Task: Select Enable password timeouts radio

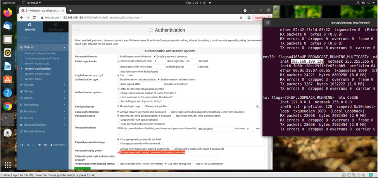Action: tap(154, 56)
